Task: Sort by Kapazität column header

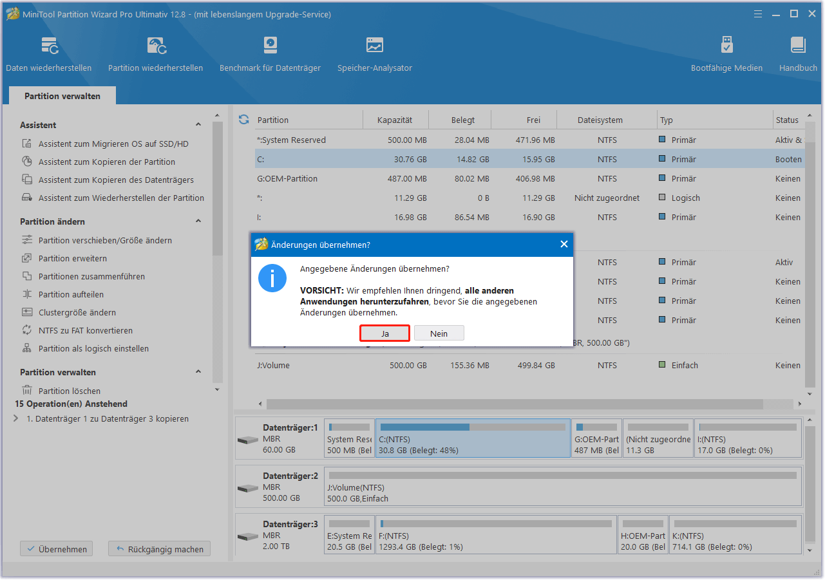Action: point(395,120)
